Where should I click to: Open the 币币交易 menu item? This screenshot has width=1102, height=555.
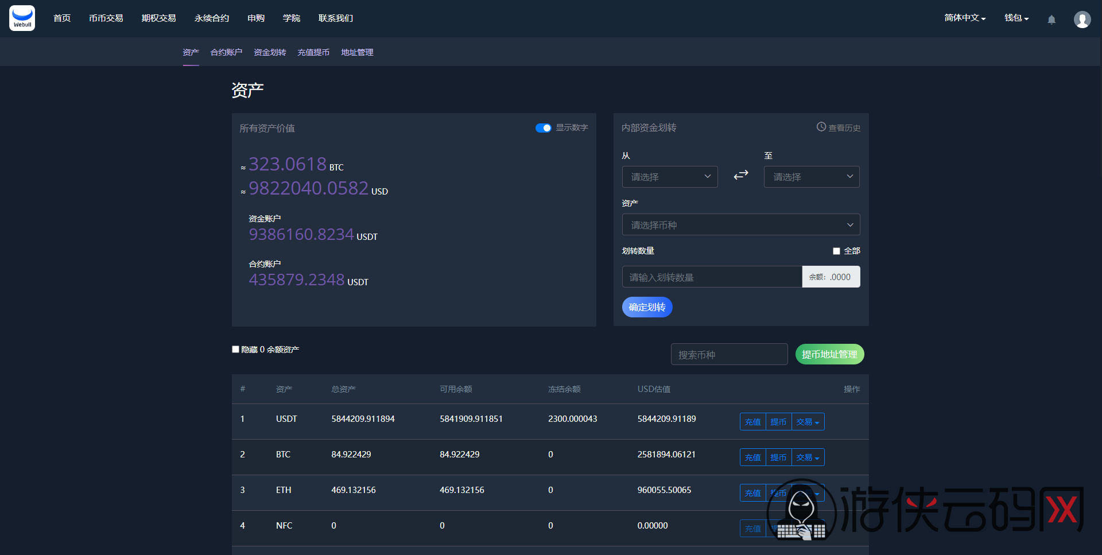point(106,18)
